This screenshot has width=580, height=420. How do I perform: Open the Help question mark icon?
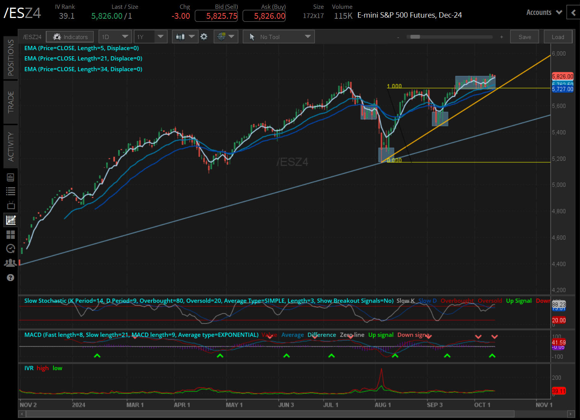11,277
